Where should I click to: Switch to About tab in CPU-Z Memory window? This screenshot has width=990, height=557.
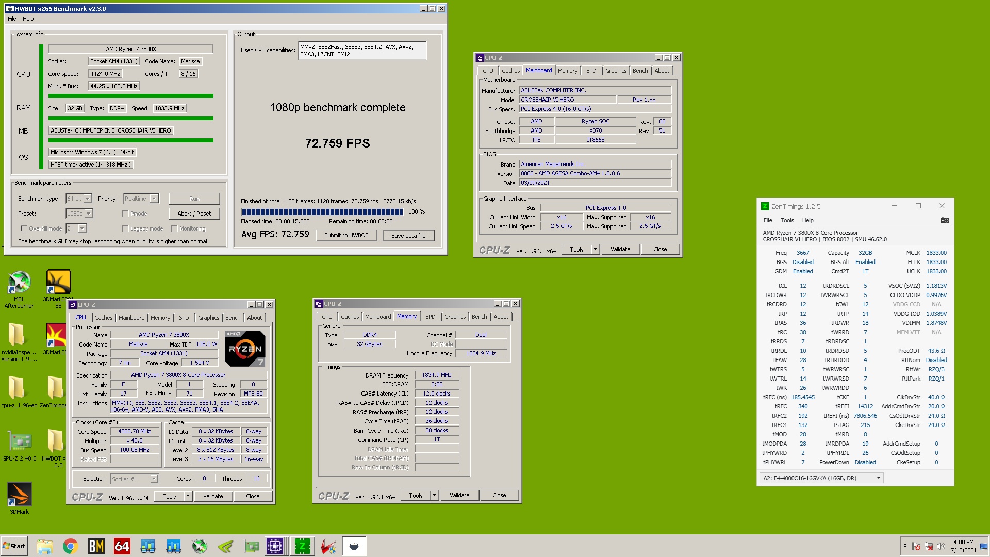(x=501, y=317)
